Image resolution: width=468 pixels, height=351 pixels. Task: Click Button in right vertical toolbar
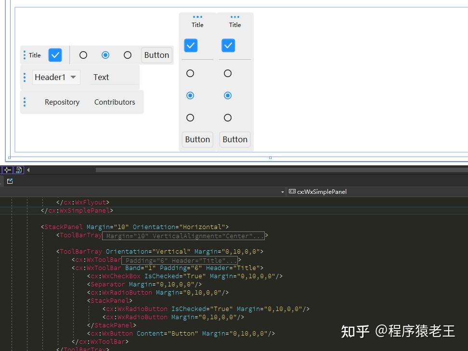pos(235,139)
